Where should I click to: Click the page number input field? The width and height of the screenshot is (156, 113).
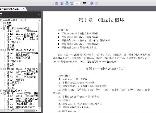77,3
